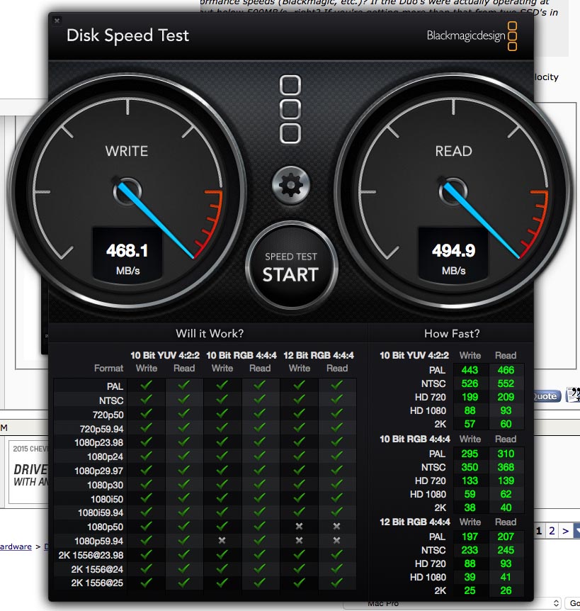This screenshot has height=611, width=580.
Task: Go to forum page 2
Action: click(x=552, y=530)
